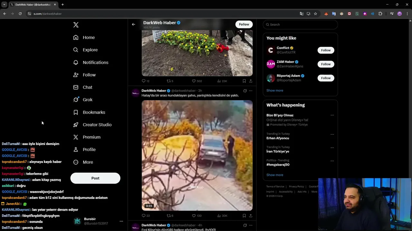Follow the DarkWeb Haber account
Screen dimensions: 412x231
click(244, 24)
